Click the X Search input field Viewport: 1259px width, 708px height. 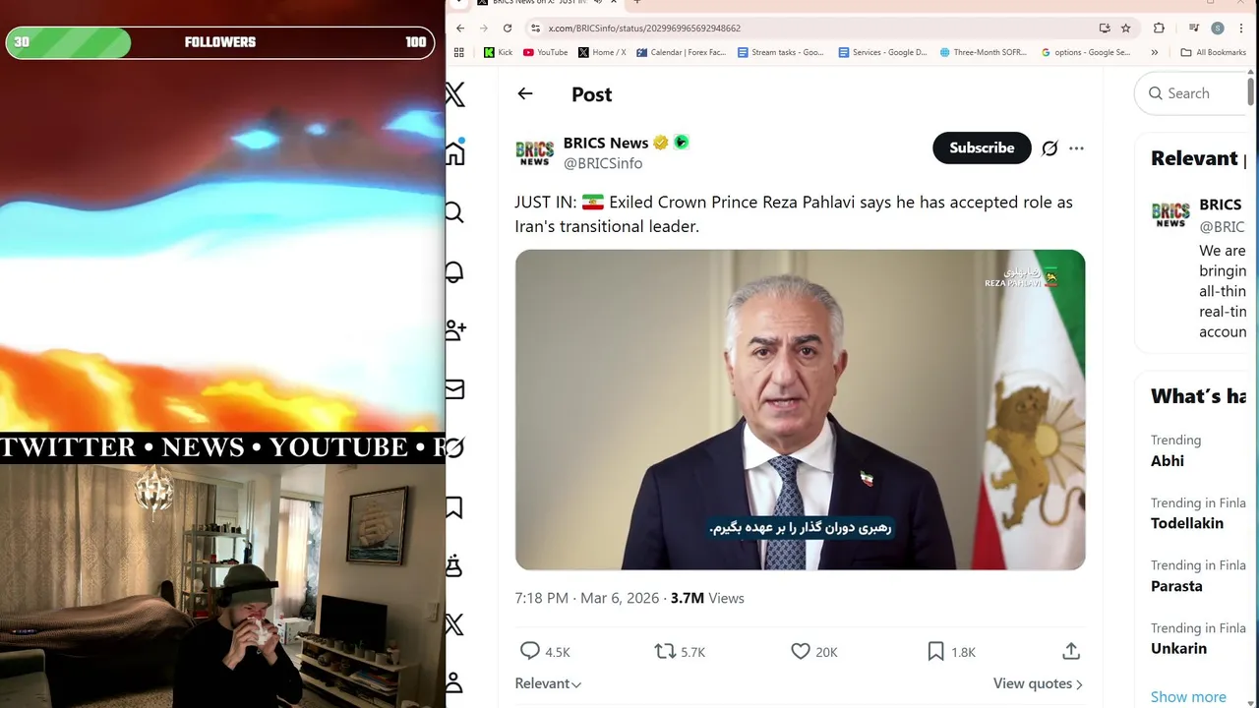point(1194,93)
